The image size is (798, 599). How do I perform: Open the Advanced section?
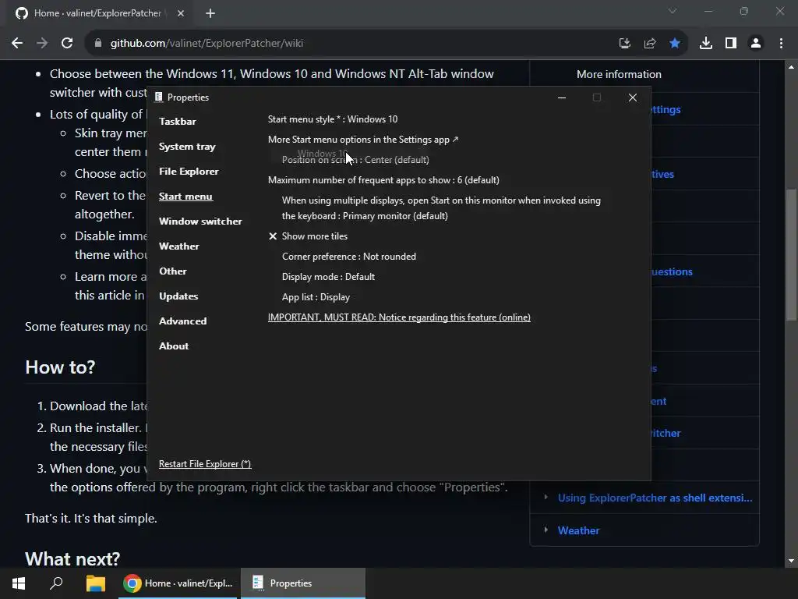pos(182,321)
